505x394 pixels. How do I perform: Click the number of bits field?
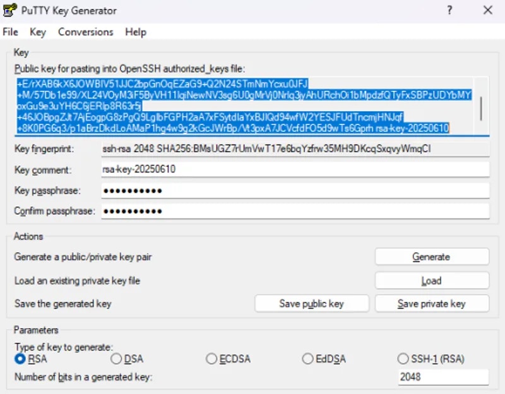coord(443,376)
